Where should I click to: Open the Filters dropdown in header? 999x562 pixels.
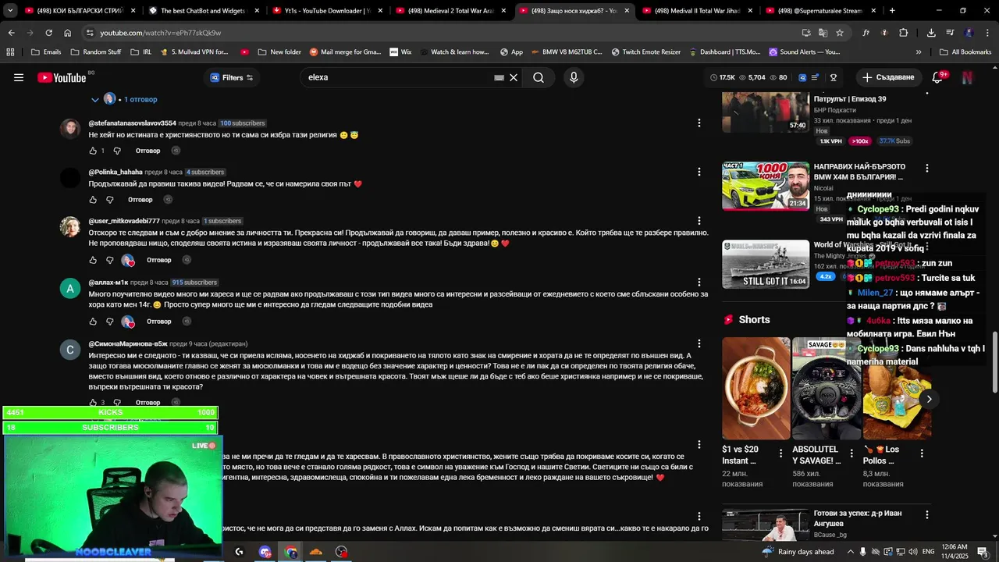[x=232, y=77]
